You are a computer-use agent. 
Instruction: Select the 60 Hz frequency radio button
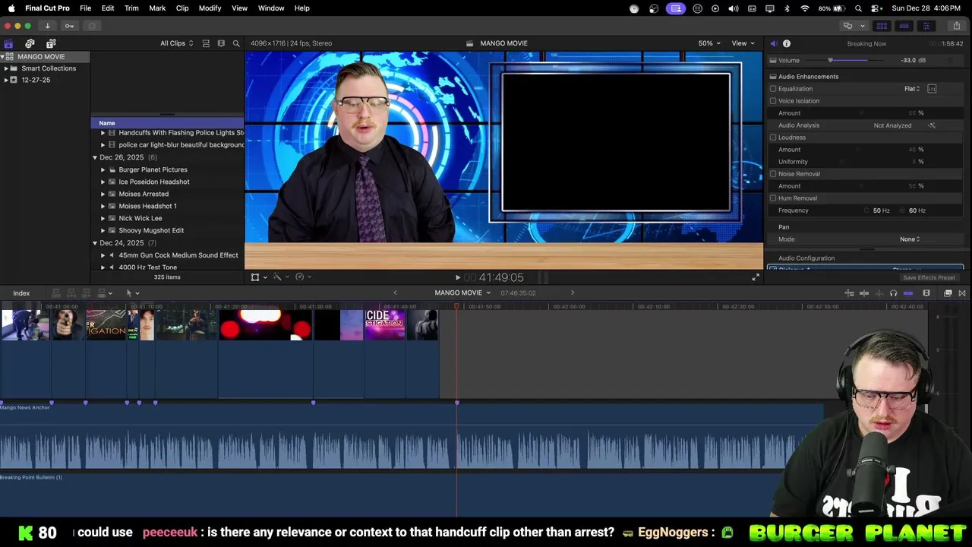(903, 210)
